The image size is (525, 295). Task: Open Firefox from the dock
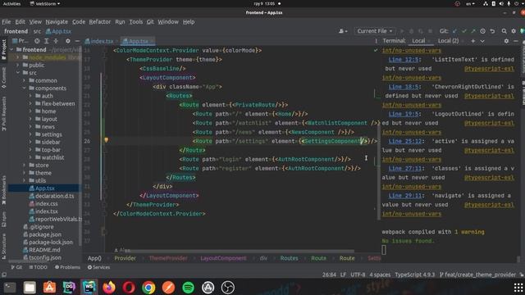(109, 288)
